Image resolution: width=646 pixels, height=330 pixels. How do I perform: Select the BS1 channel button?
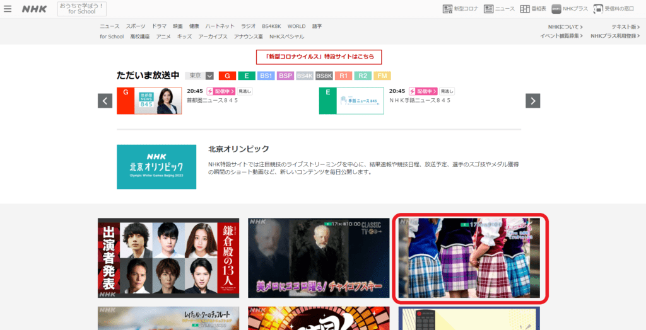coord(266,76)
